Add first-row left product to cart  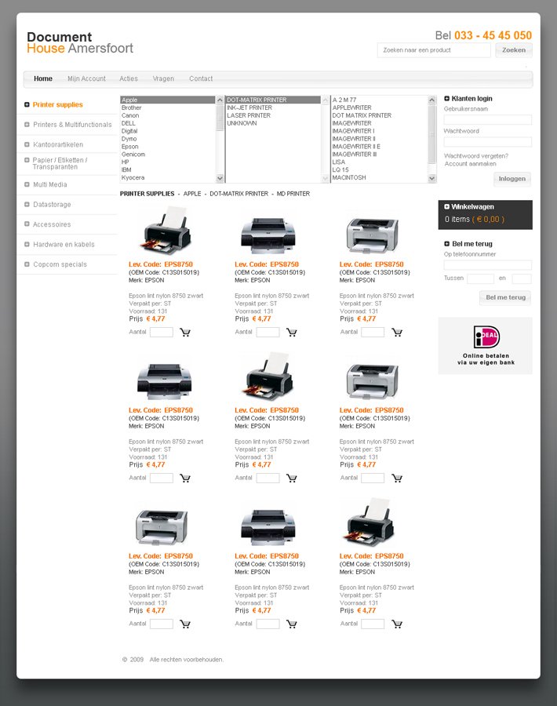[185, 333]
